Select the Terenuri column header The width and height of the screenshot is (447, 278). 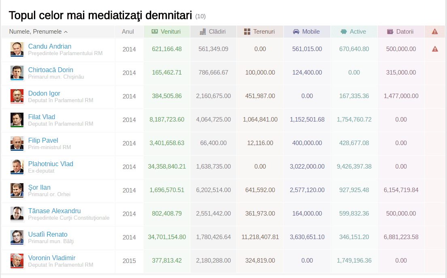[x=260, y=31]
